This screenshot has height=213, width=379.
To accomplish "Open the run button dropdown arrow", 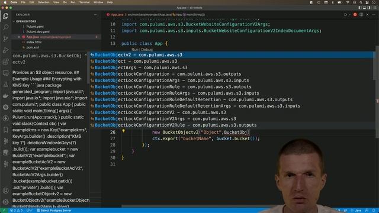I will click(349, 15).
